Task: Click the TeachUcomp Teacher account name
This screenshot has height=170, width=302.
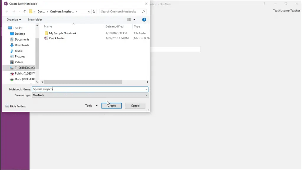Action: [286, 11]
